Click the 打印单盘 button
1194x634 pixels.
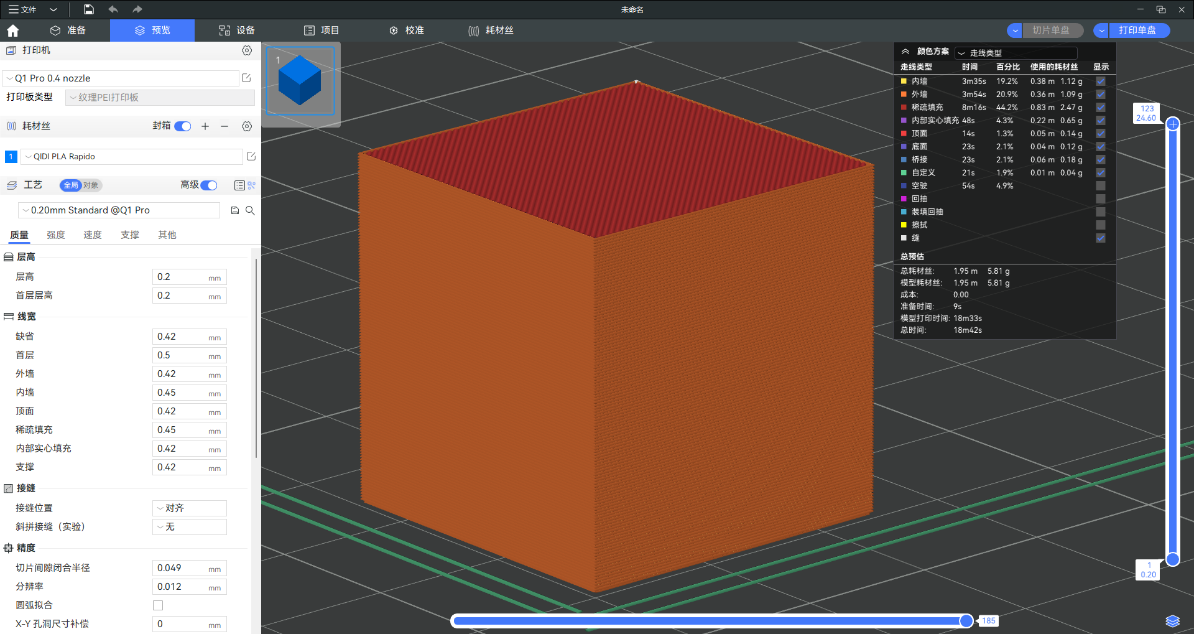[x=1137, y=30]
